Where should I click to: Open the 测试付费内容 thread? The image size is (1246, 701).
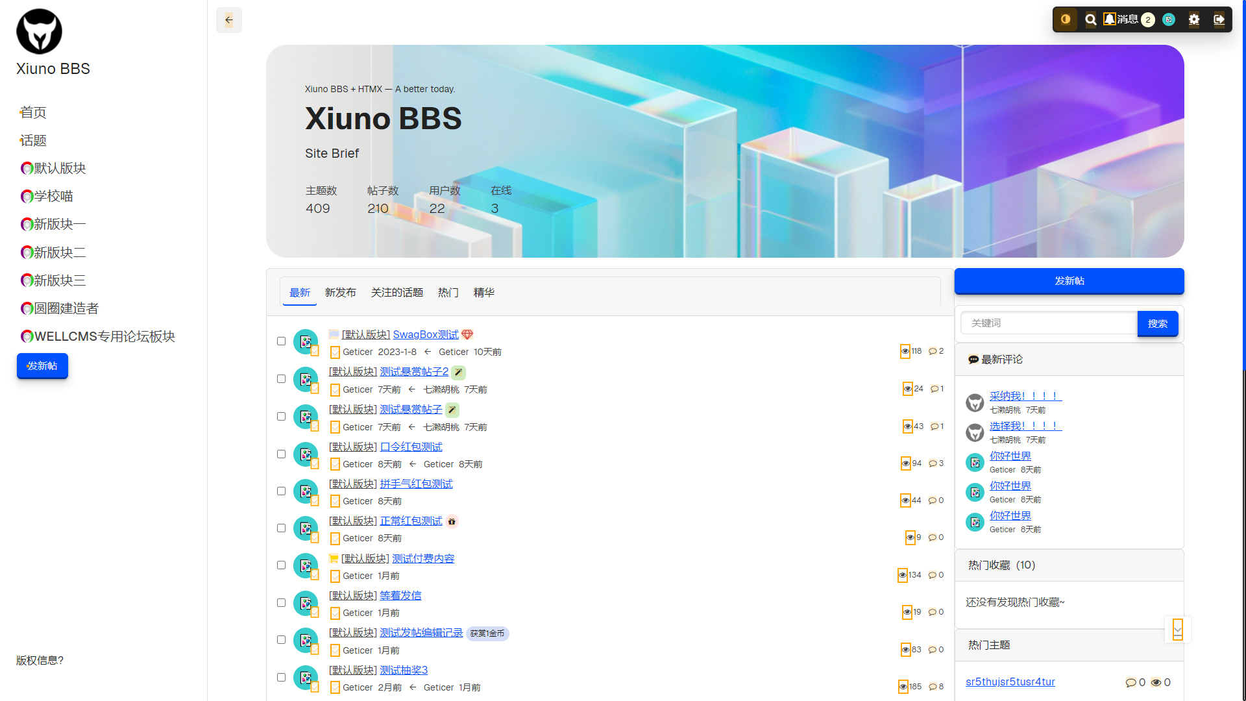423,559
